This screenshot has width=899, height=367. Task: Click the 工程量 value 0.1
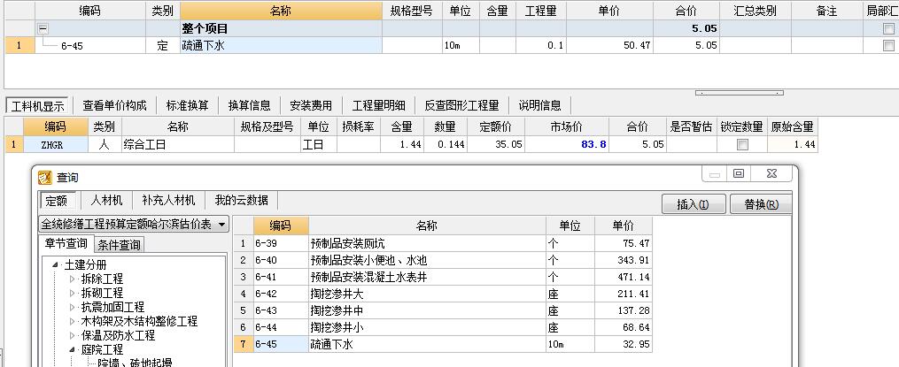[540, 45]
